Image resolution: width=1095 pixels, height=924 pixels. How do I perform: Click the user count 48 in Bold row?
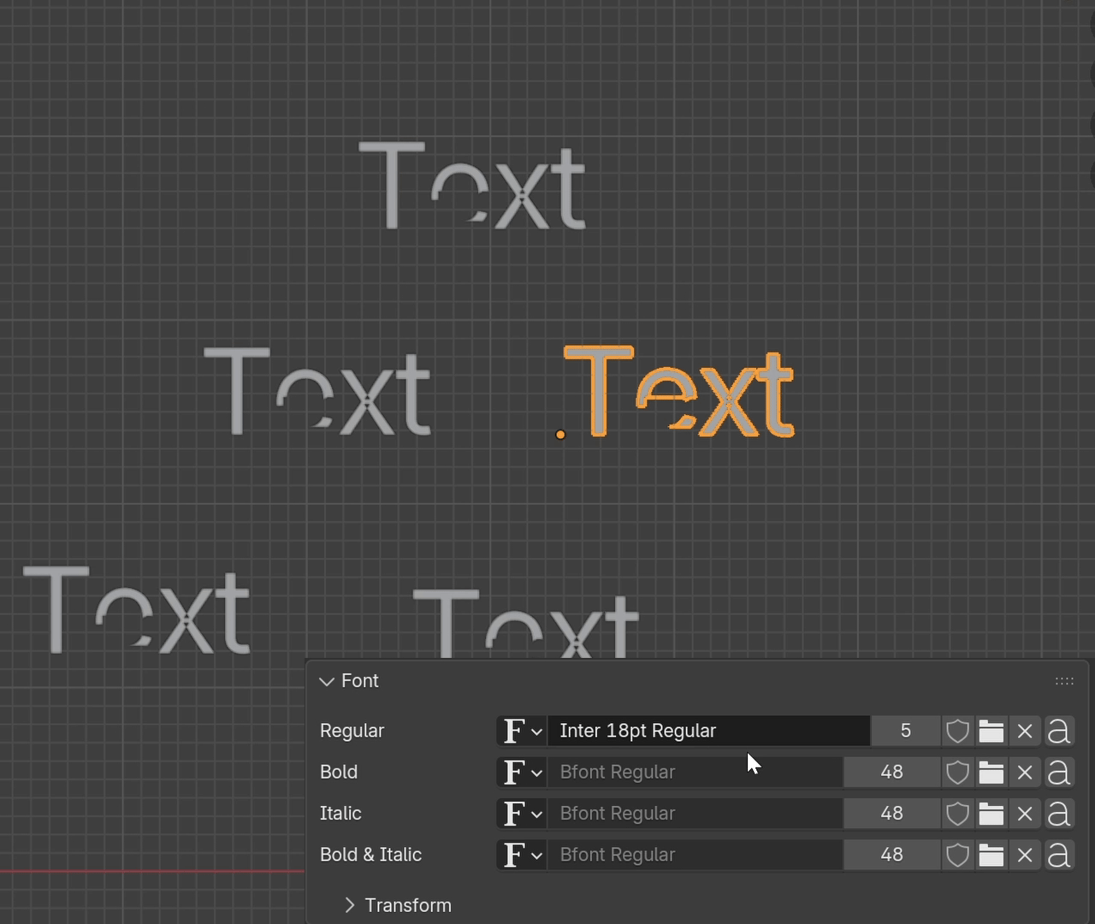[892, 772]
